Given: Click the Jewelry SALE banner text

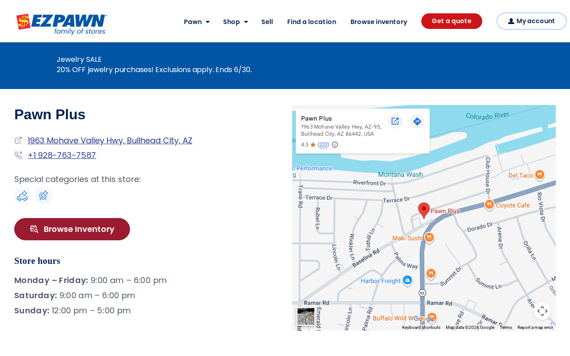Looking at the screenshot, I should (x=79, y=59).
